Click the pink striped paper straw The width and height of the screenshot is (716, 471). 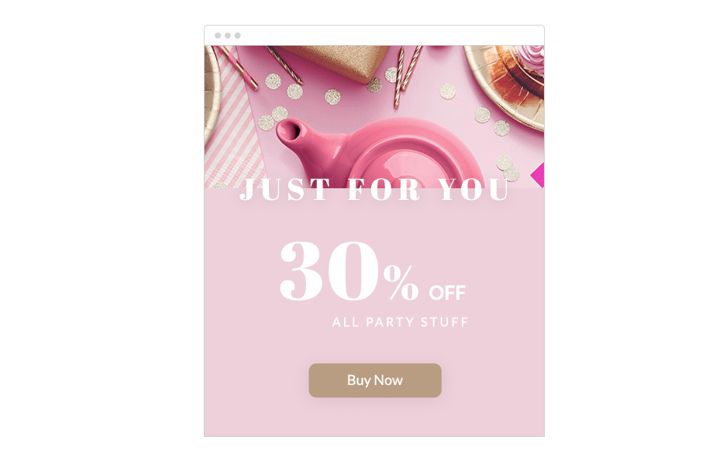(239, 67)
